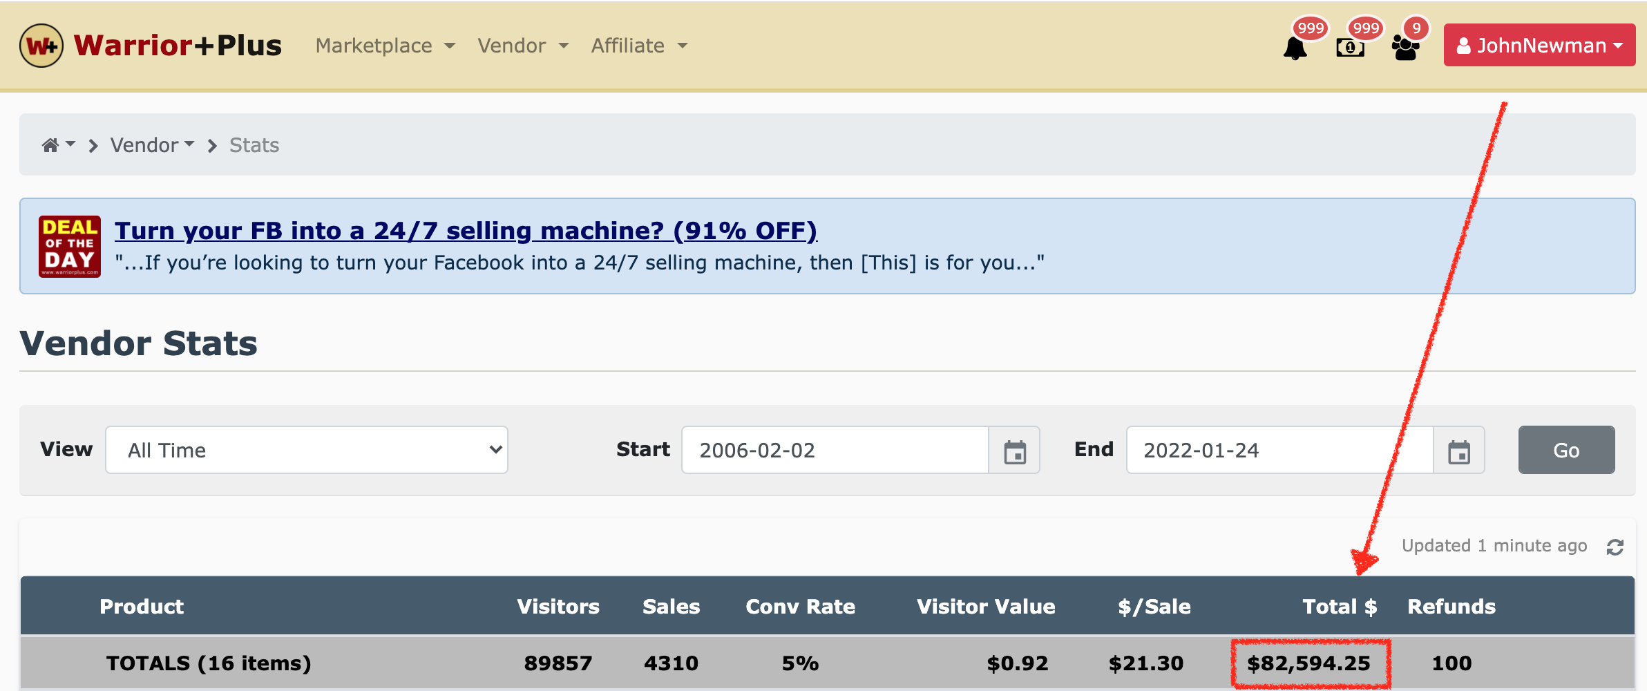Click the End date input field
The height and width of the screenshot is (691, 1647).
[x=1279, y=451]
